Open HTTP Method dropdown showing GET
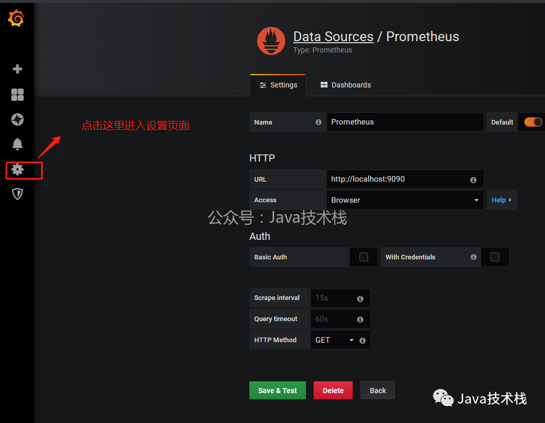This screenshot has width=545, height=423. (334, 340)
